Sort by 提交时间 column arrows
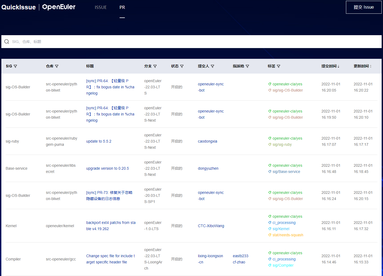The height and width of the screenshot is (276, 383). click(x=338, y=66)
